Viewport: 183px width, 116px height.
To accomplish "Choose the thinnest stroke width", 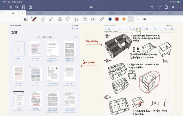I will 131,19.
